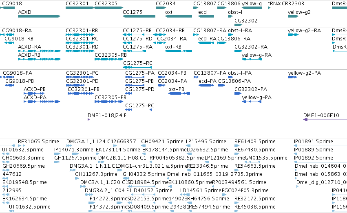Image resolution: width=347 pixels, height=213 pixels.
Task: Click the obst-I gene label
Action: 235,12
